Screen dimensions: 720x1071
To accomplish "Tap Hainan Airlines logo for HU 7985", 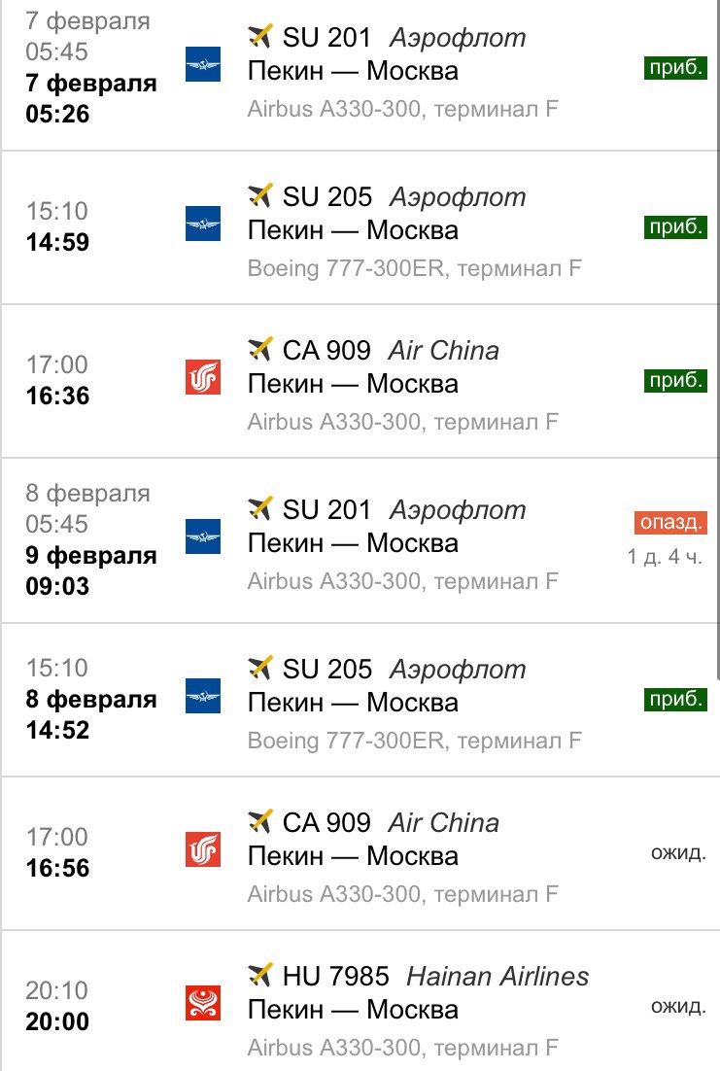I will (203, 1003).
